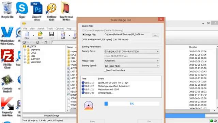Select Current Compilation radio option
Screen dimensions: 218x123
(83, 30)
